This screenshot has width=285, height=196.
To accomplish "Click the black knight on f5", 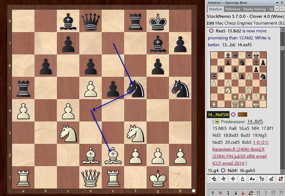I will 136,88.
